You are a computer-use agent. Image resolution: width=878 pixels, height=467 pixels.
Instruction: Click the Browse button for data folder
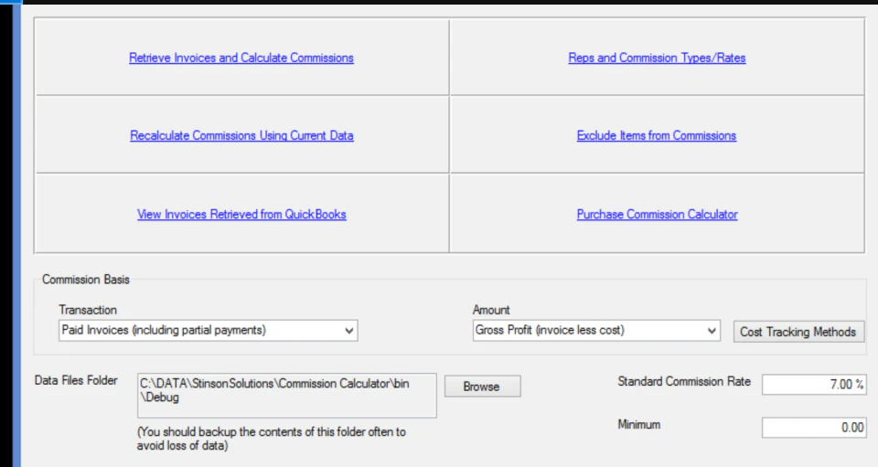pyautogui.click(x=482, y=387)
